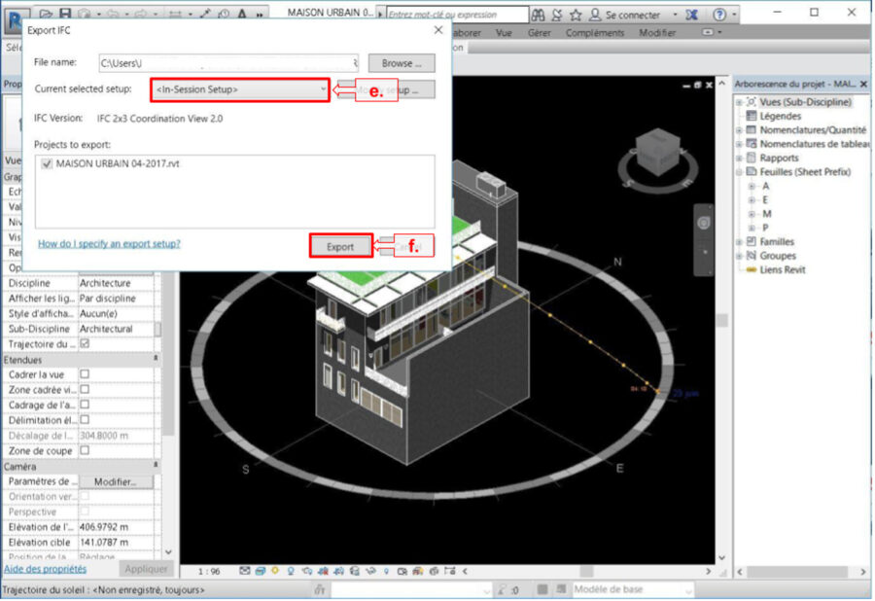Click the Text annotation icon in toolbar
The width and height of the screenshot is (875, 601).
click(241, 14)
